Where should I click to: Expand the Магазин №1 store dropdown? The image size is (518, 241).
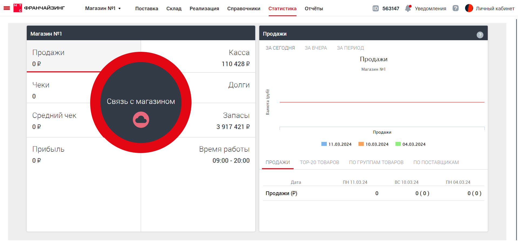coord(103,8)
